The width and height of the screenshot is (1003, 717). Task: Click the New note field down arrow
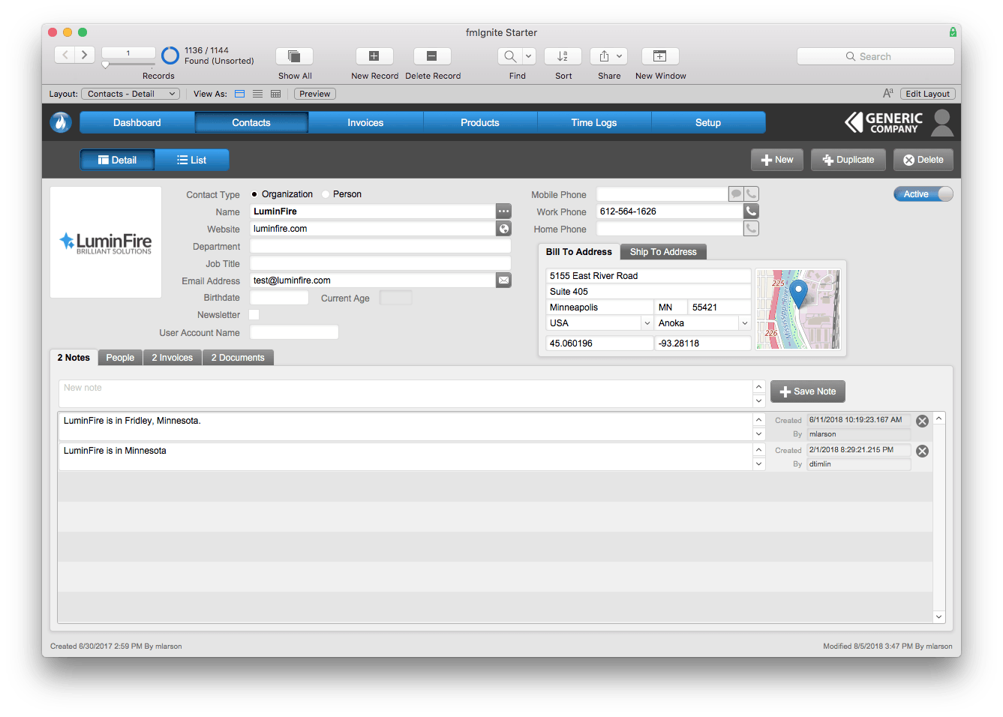[x=759, y=400]
